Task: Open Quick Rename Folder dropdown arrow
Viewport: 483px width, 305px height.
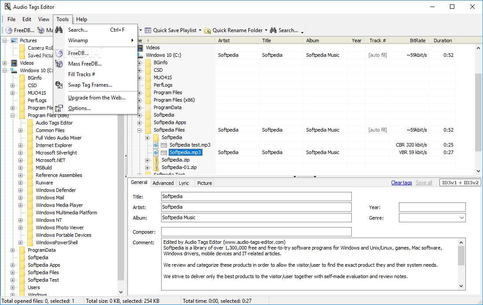Action: pyautogui.click(x=266, y=30)
